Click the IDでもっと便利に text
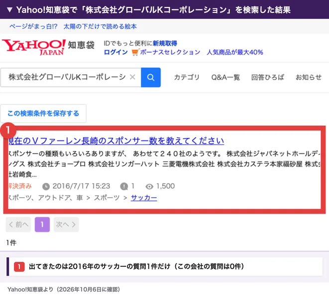Screen dimensions: 329x298 coord(128,43)
